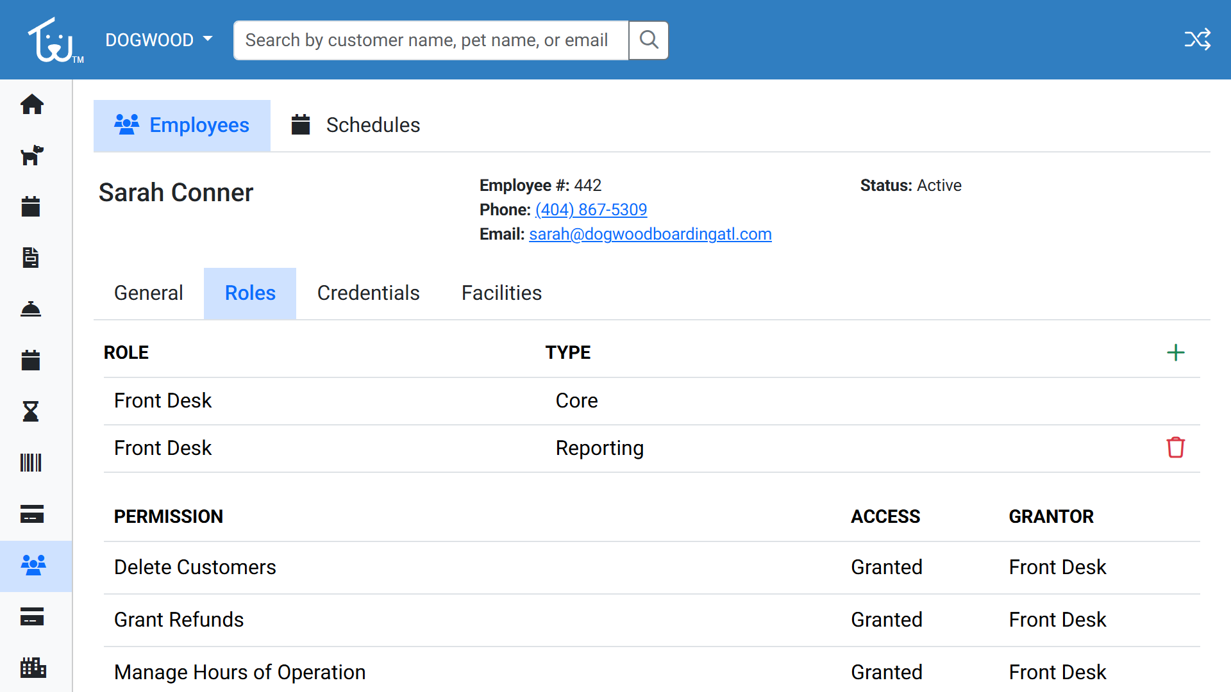The width and height of the screenshot is (1231, 692).
Task: Click the service bell sidebar icon
Action: click(x=31, y=309)
